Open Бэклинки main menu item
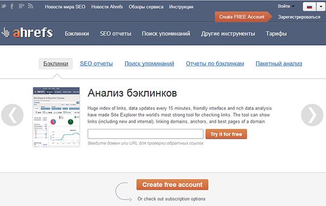 point(77,34)
